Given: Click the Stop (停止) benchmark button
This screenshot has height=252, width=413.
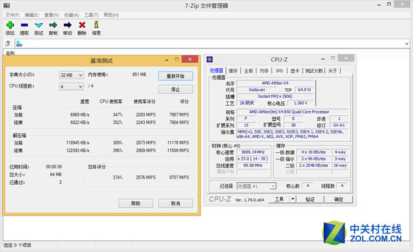Looking at the screenshot, I should click(176, 90).
